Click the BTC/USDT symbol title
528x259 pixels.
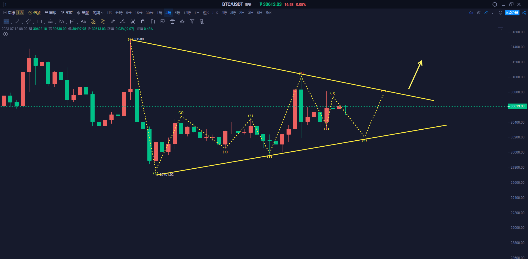click(233, 4)
